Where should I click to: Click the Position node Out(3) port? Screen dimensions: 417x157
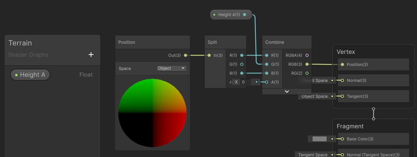tap(186, 55)
